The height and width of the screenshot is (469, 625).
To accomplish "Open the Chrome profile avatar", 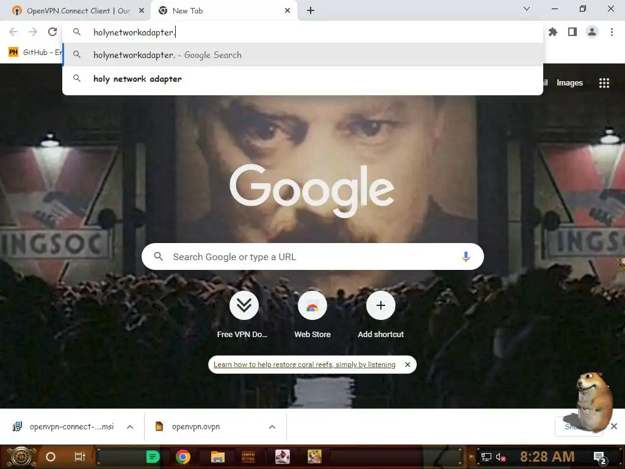I will [x=592, y=32].
